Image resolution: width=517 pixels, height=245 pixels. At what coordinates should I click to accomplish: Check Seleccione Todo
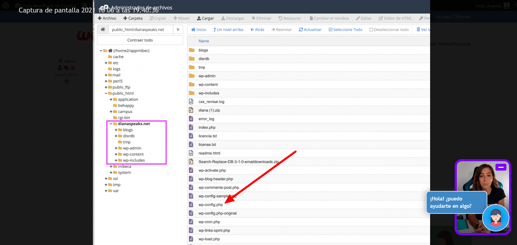[345, 30]
